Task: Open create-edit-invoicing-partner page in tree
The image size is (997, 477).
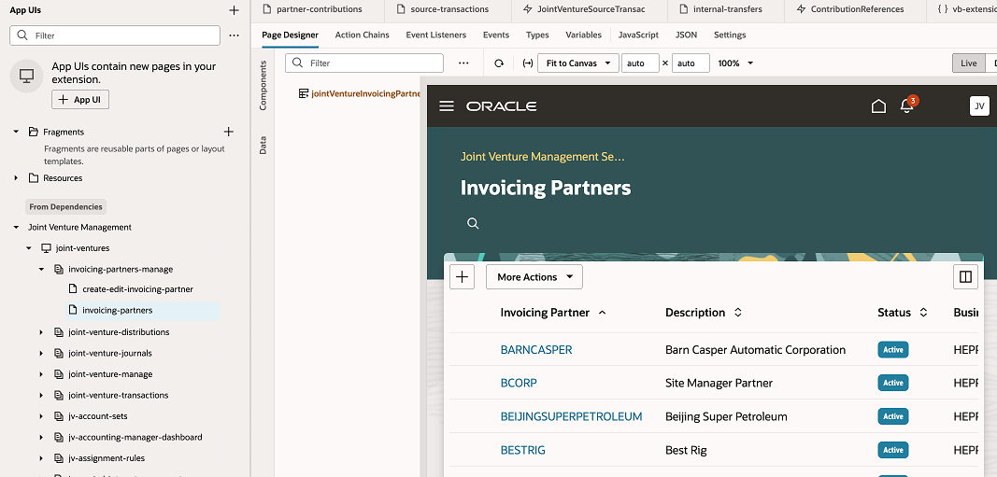Action: pyautogui.click(x=137, y=289)
